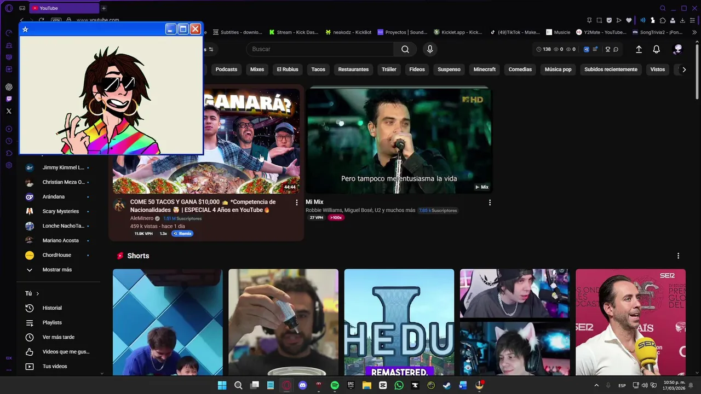Click the blue Remix badge
The image size is (701, 394).
[182, 234]
